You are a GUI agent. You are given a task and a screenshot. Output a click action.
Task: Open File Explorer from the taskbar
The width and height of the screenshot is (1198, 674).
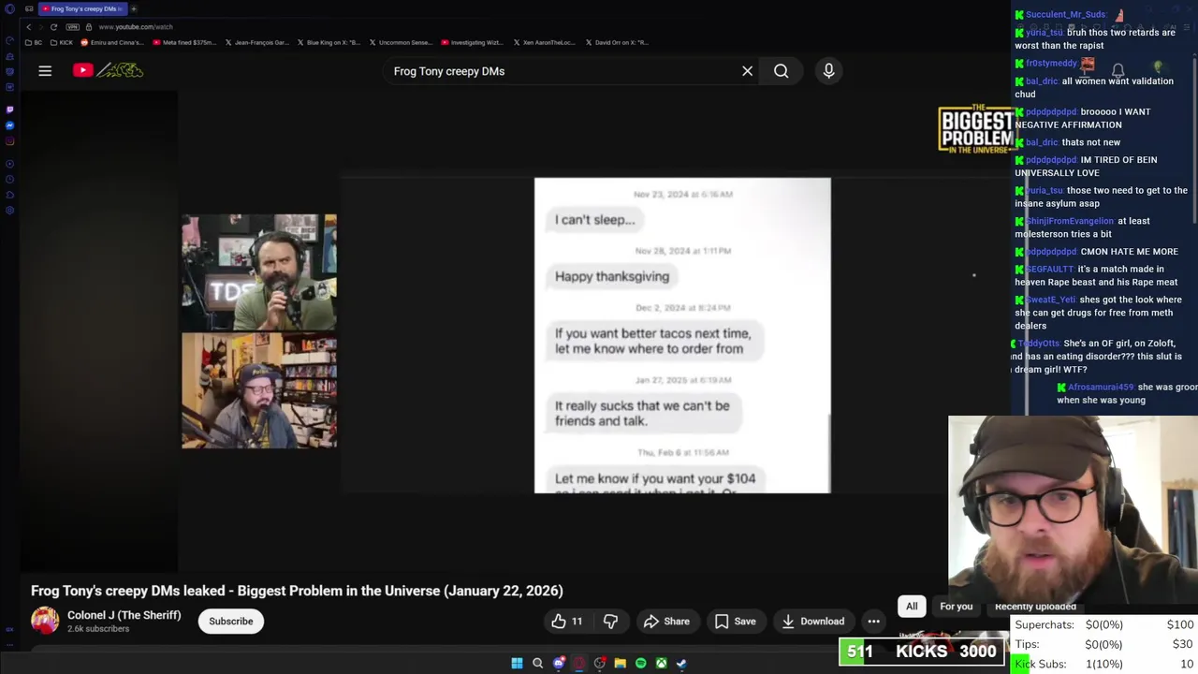pos(620,664)
